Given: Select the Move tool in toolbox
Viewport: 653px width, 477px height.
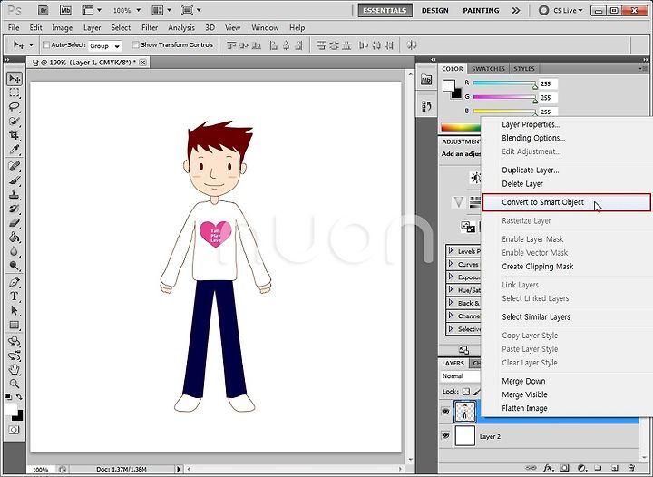Looking at the screenshot, I should [x=15, y=78].
